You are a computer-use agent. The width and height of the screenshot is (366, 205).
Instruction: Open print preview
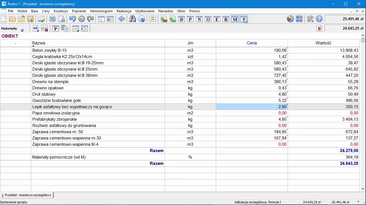tap(61, 19)
